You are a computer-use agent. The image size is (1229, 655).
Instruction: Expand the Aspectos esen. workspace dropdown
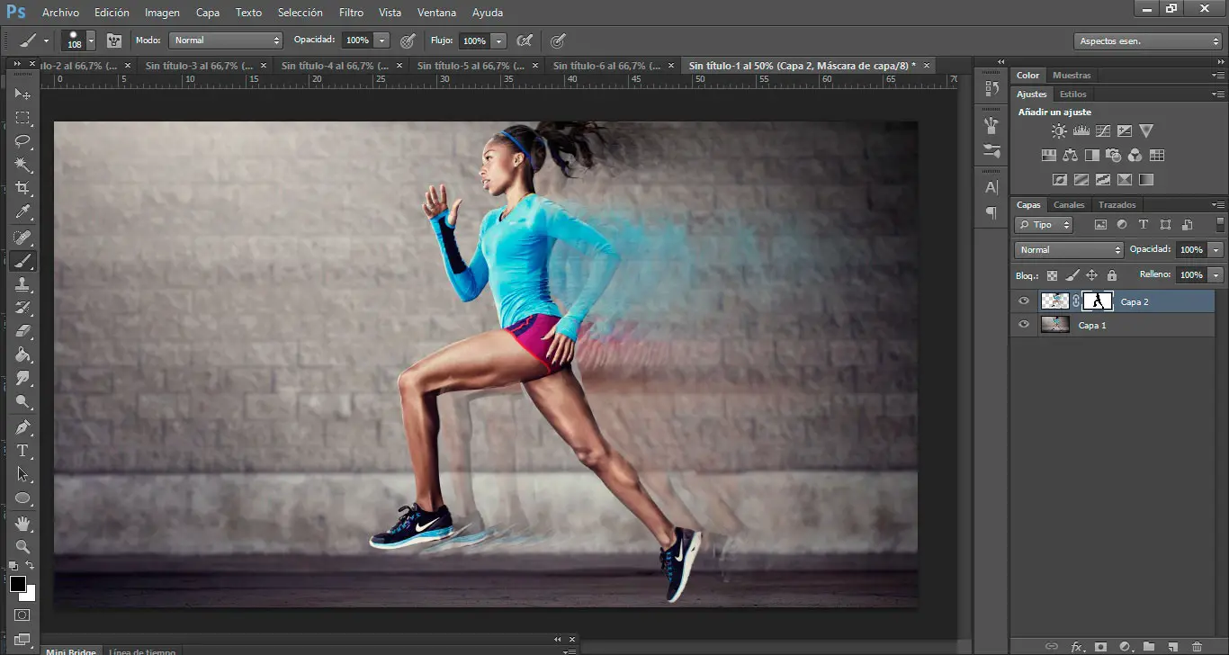1147,41
